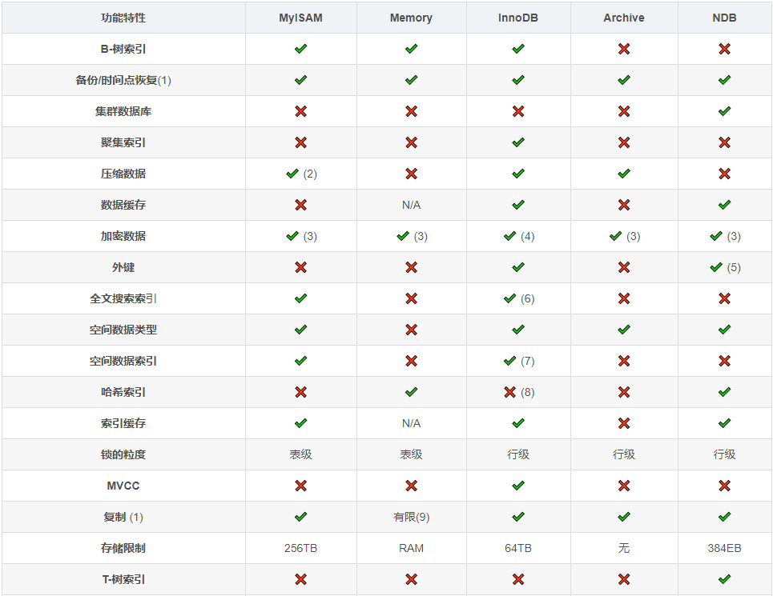
Task: Click the 256TB storage limit cell
Action: tap(300, 548)
